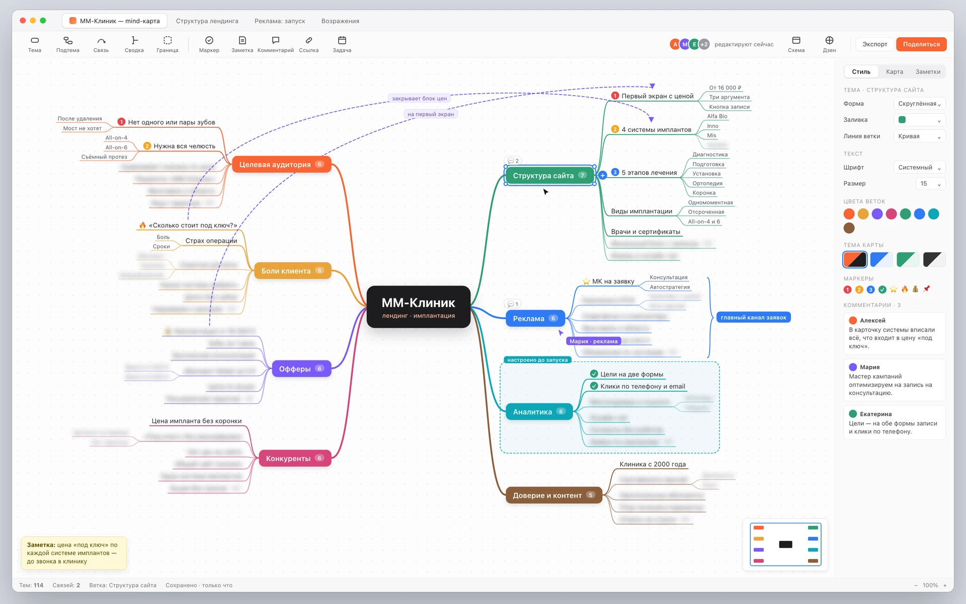Open the Форма shape dropdown

tap(919, 104)
